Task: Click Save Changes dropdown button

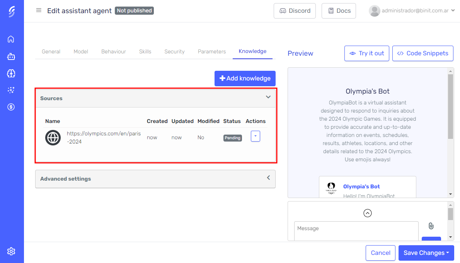Action: 426,253
